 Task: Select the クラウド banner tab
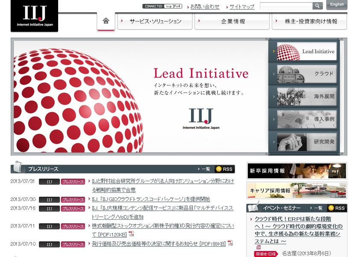(306, 74)
